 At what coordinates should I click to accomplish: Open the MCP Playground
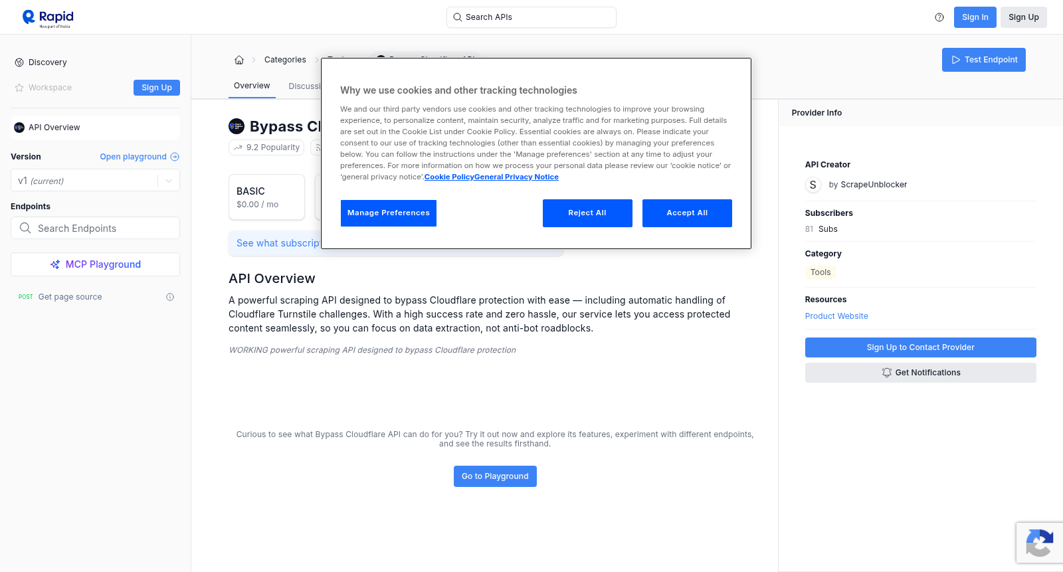click(x=95, y=264)
